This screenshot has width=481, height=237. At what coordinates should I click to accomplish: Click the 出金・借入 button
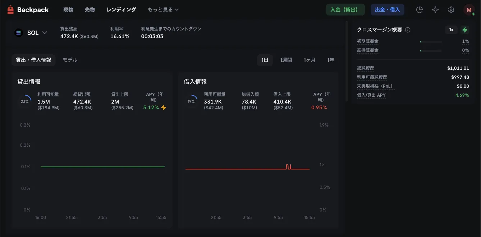[387, 10]
